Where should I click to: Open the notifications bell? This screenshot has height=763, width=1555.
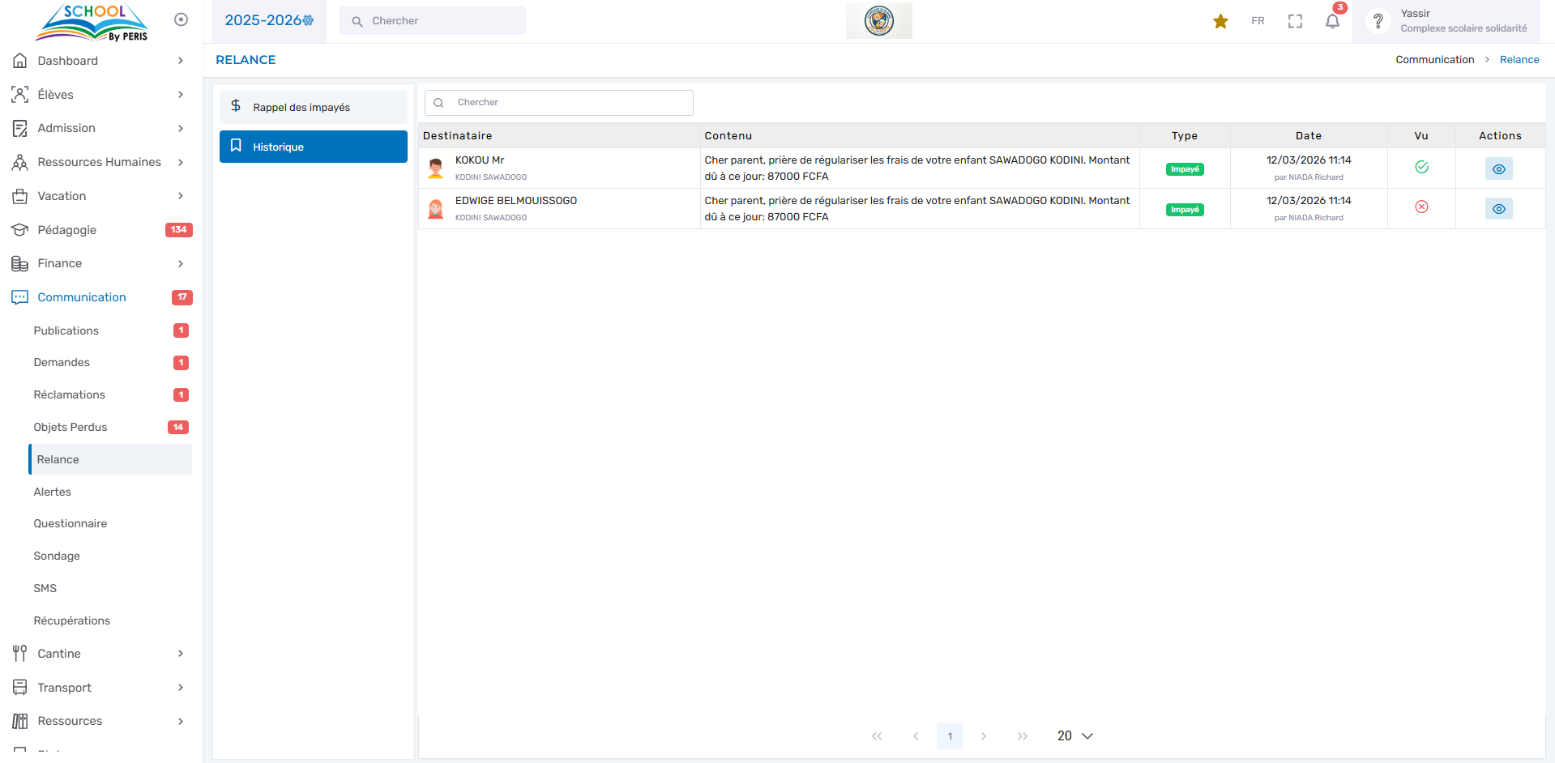point(1332,22)
